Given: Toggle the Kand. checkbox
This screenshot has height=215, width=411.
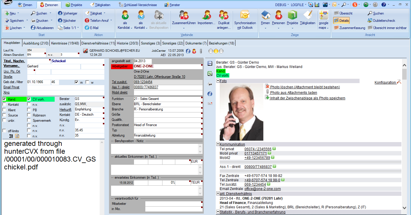Looking at the screenshot, I should (4, 99).
